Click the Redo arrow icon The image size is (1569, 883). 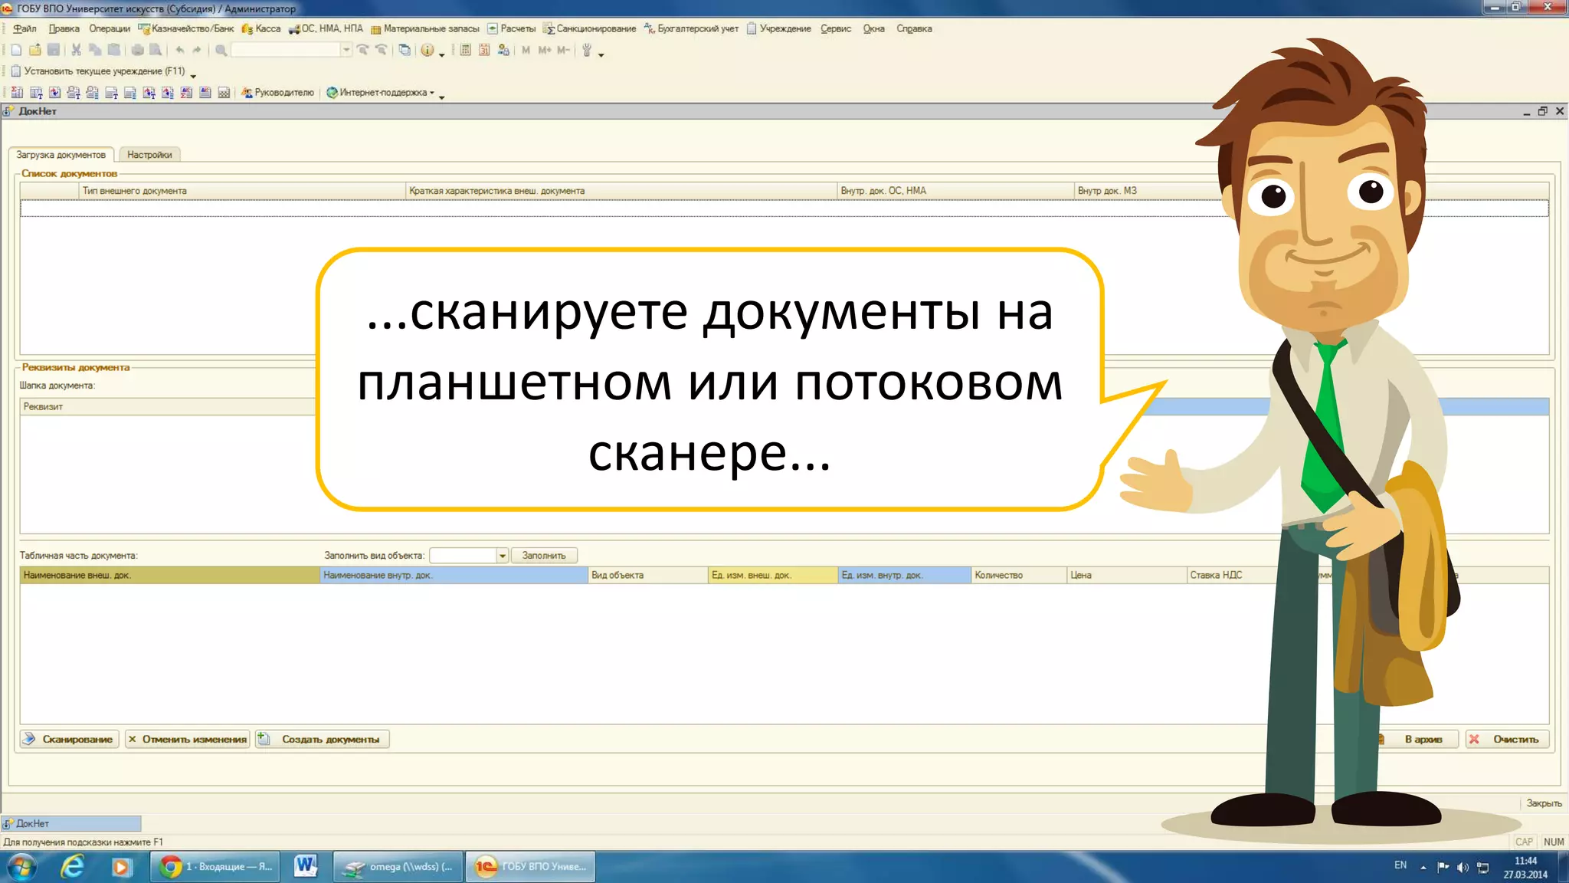[198, 50]
